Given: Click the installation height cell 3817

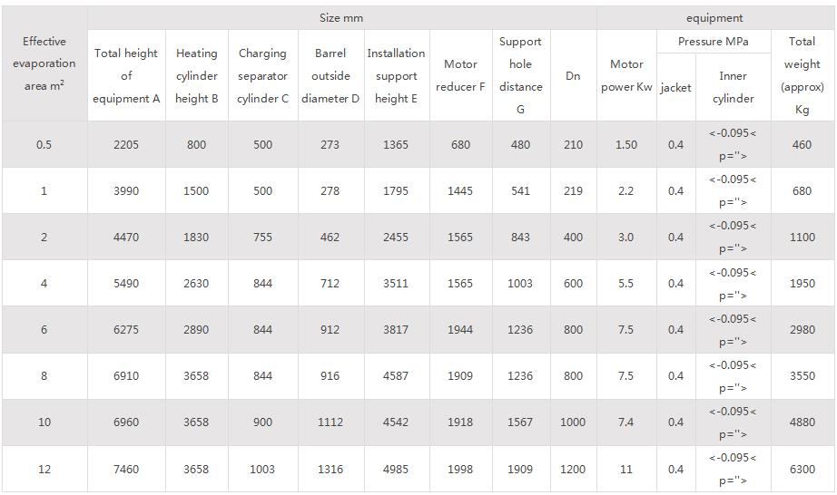Looking at the screenshot, I should point(396,330).
